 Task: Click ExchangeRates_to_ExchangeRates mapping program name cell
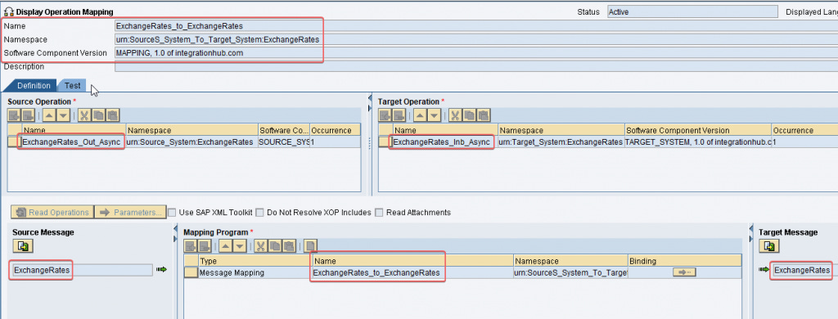pyautogui.click(x=412, y=272)
